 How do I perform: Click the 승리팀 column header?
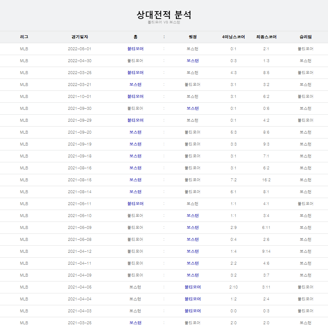tap(306, 37)
